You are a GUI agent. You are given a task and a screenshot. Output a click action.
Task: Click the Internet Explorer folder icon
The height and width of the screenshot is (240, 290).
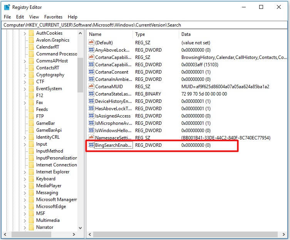(32, 172)
